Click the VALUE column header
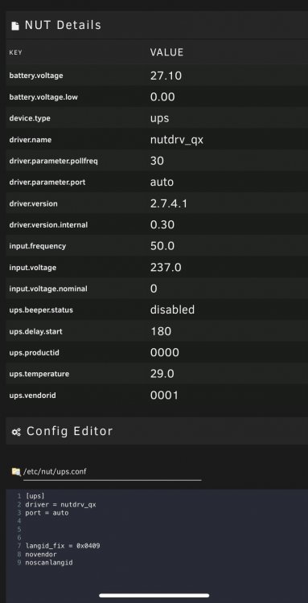Screen dimensions: 308x603 click(166, 52)
